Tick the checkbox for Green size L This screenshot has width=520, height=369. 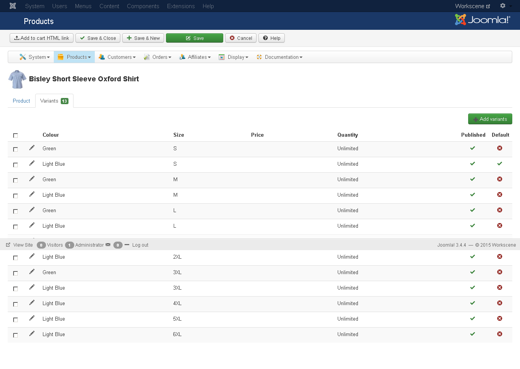[x=15, y=211]
